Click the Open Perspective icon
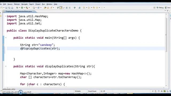Viewport: 171px width, 96px height. 154,8
